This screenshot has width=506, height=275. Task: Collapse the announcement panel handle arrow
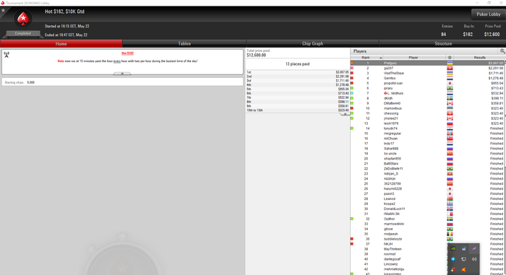pyautogui.click(x=122, y=74)
